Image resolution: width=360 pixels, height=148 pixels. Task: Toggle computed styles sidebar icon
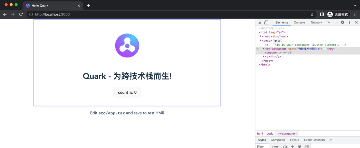point(307,146)
